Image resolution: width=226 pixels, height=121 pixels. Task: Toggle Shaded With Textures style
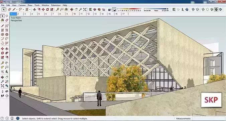tap(216, 9)
